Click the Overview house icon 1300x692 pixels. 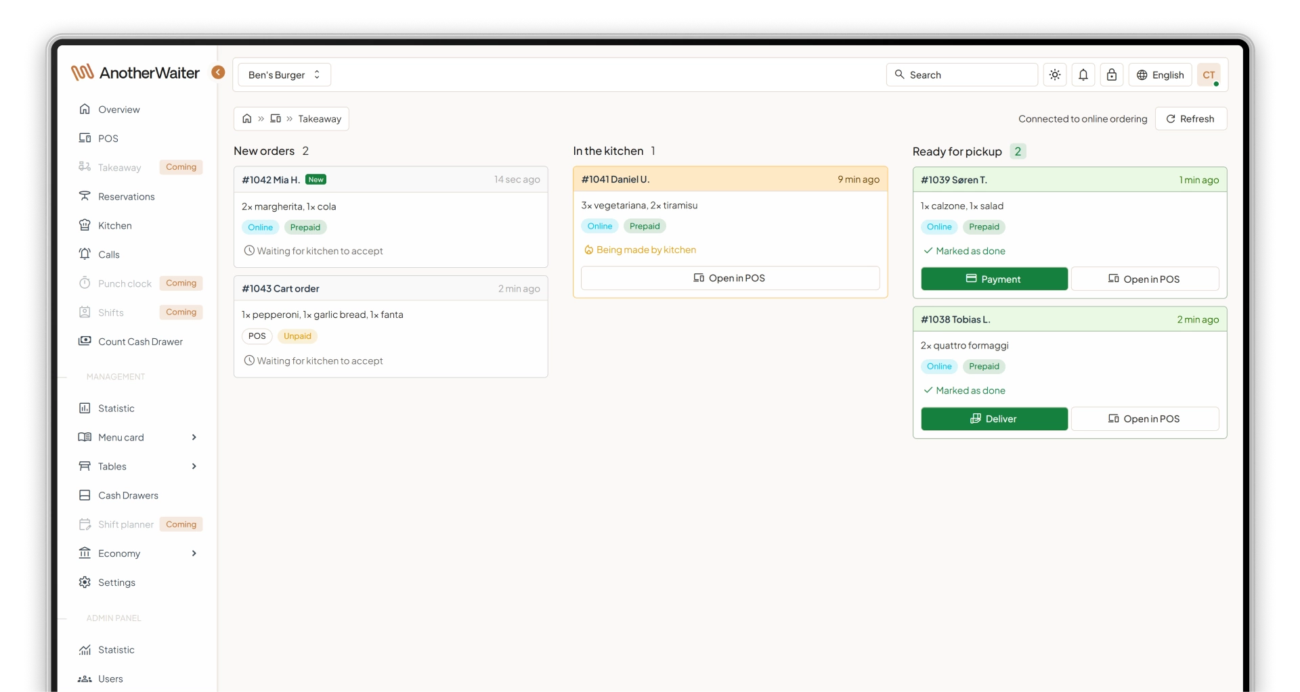coord(85,109)
